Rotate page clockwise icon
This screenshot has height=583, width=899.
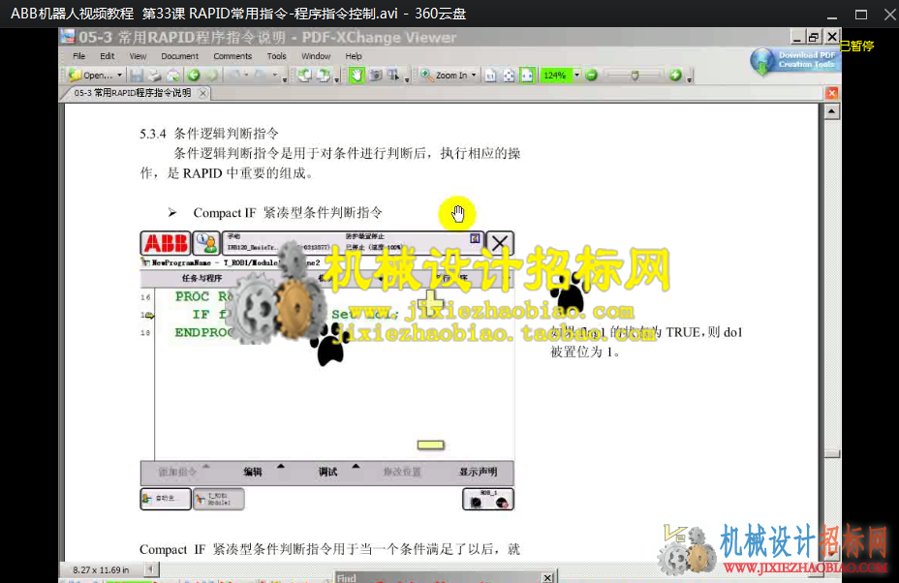(324, 76)
